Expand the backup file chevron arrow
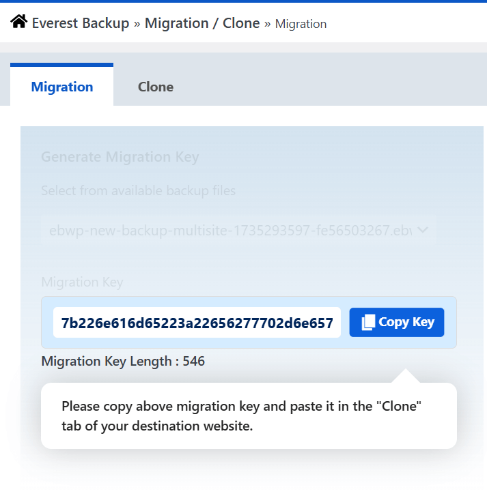 click(x=422, y=230)
